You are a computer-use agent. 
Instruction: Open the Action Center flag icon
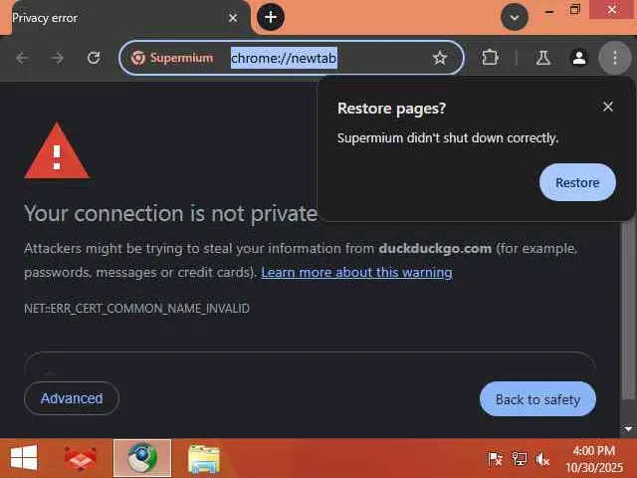tap(495, 459)
